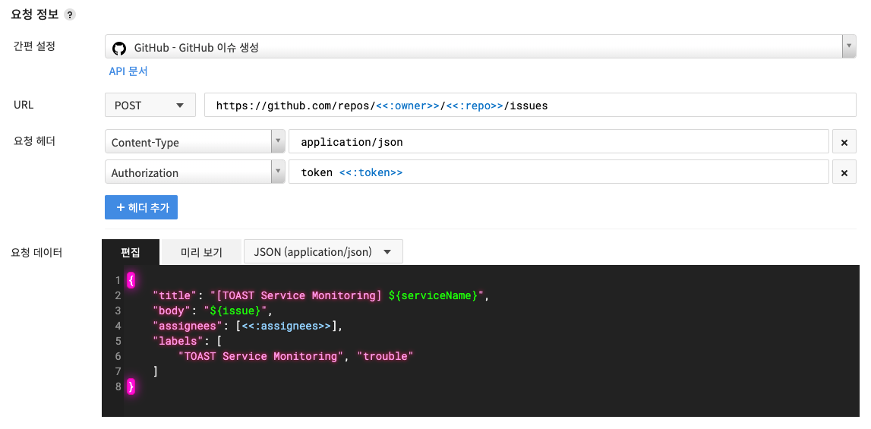
Task: Open the POST method dropdown
Action: [x=150, y=105]
